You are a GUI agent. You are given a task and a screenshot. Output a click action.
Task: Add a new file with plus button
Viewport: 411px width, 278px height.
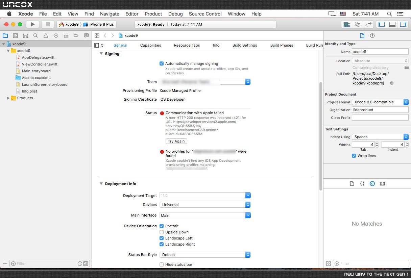click(5, 263)
